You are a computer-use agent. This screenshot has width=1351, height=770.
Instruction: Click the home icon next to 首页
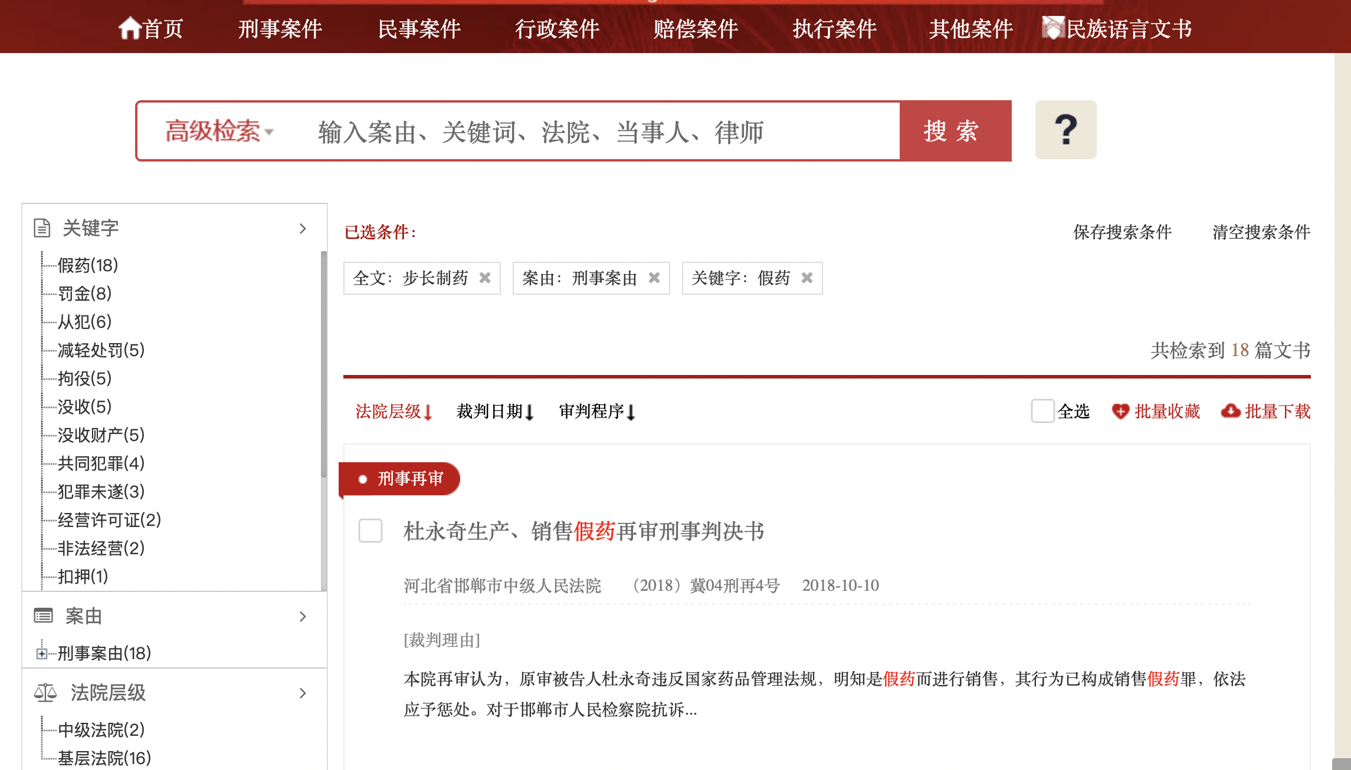tap(129, 28)
